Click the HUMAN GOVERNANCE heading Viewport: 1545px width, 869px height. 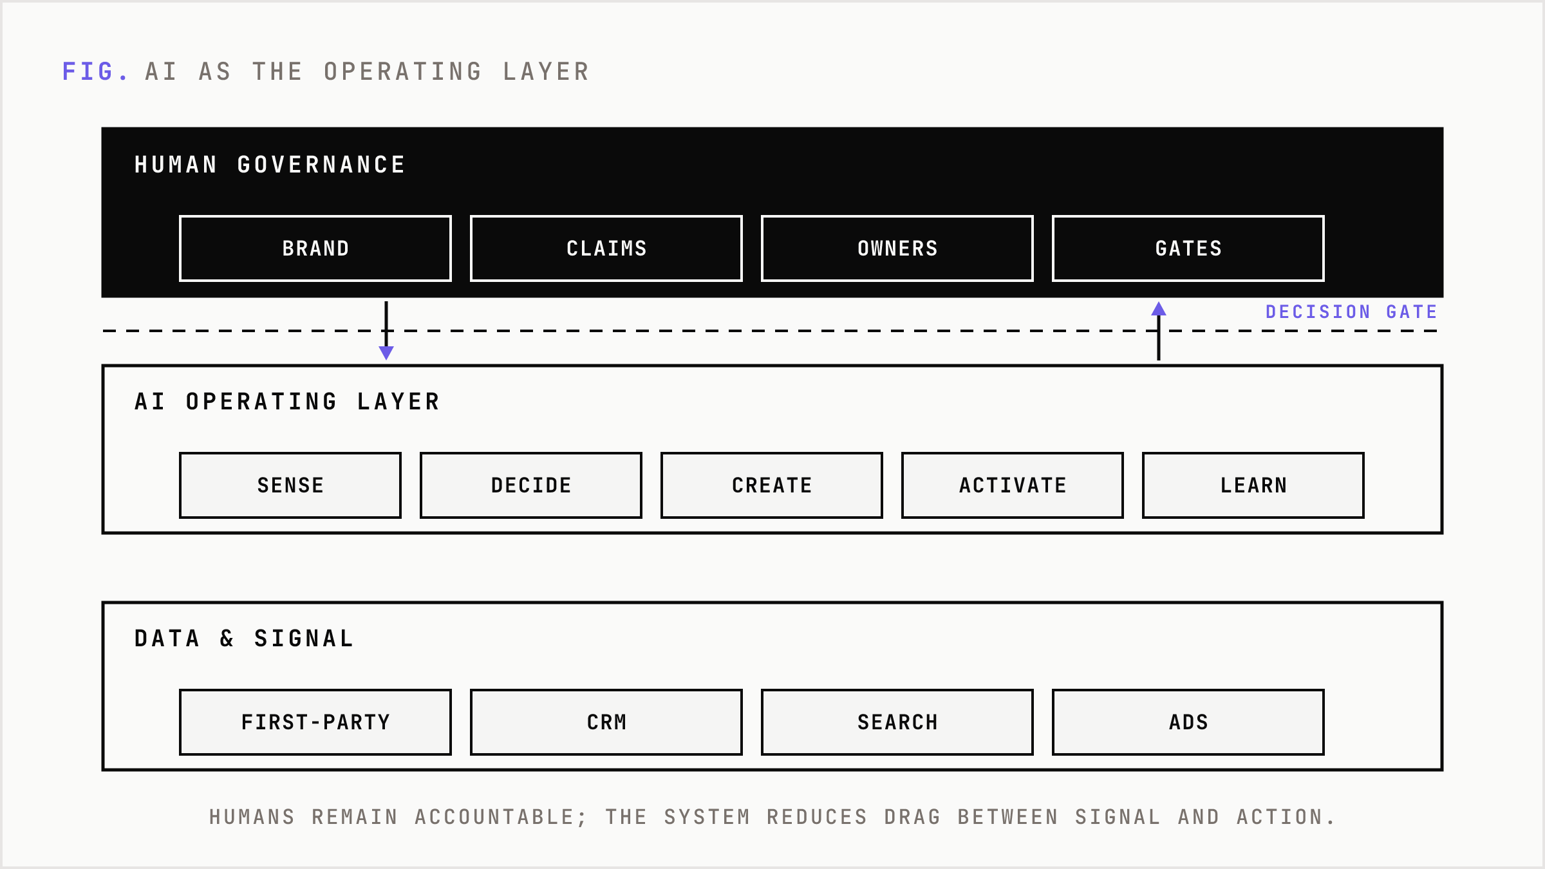[x=270, y=165]
